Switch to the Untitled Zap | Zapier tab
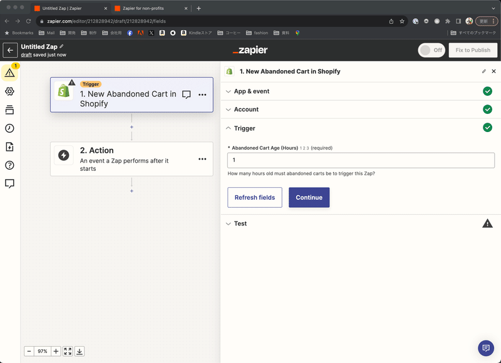The image size is (501, 363). pos(71,8)
